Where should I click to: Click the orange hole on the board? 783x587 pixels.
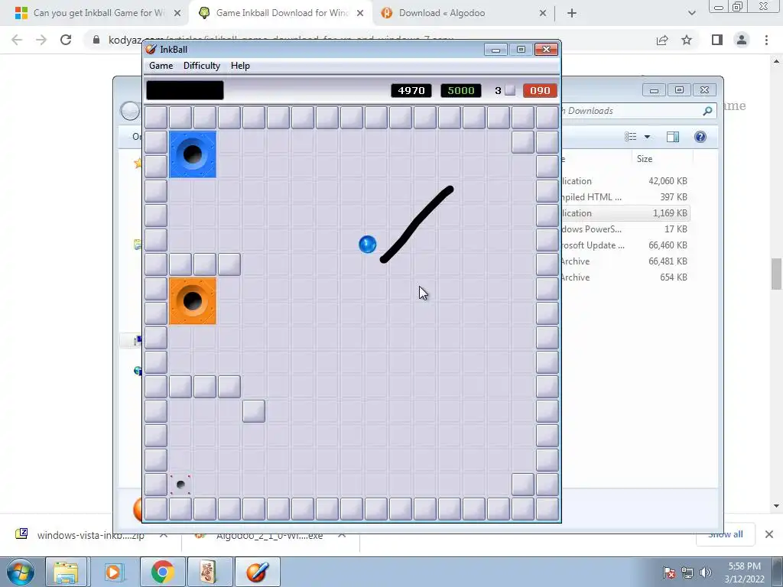(193, 301)
